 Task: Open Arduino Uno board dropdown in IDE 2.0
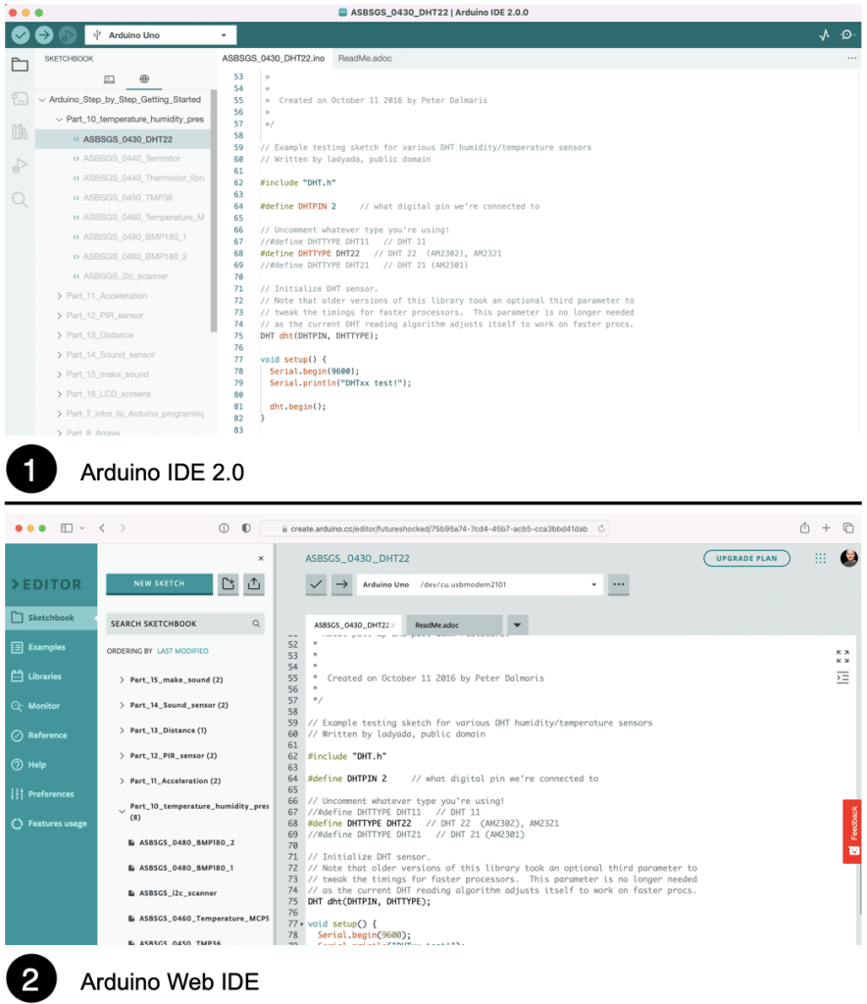161,35
